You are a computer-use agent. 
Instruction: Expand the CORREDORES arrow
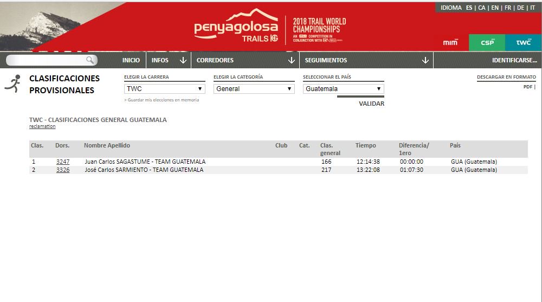click(x=292, y=61)
